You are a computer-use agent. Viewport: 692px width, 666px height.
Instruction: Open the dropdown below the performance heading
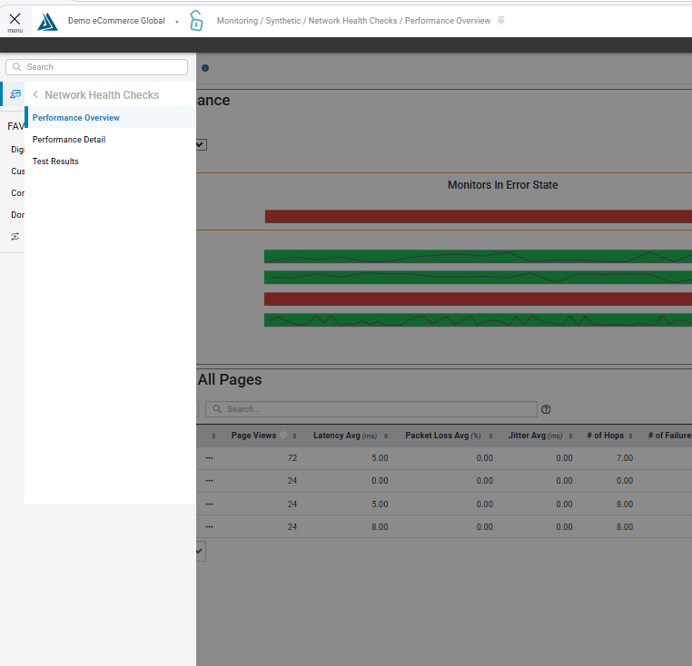202,144
